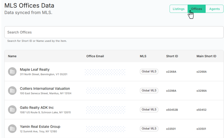The image size is (224, 138).
Task: Click the Global MLS badge for Colliers International
Action: 149,91
